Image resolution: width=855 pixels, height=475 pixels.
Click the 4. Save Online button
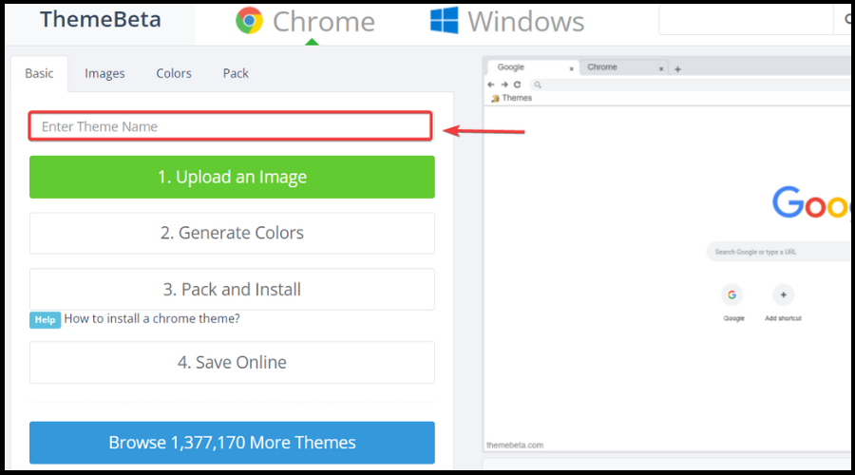pyautogui.click(x=233, y=362)
